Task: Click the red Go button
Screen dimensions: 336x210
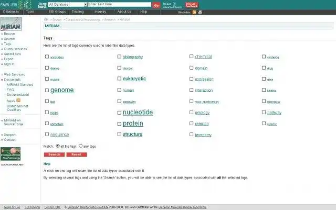Action: 156,5
